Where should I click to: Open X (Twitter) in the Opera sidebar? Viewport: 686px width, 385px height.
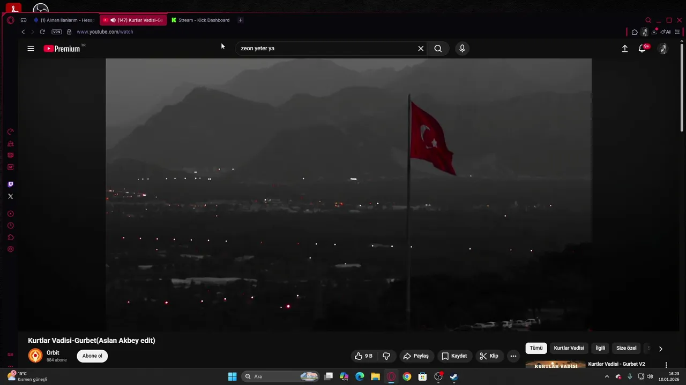(10, 196)
